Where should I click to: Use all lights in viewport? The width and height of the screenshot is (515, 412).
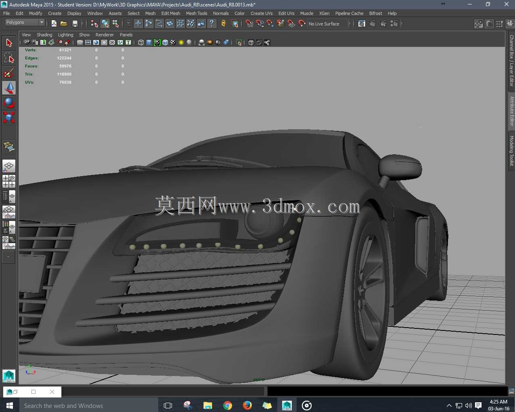coord(181,42)
